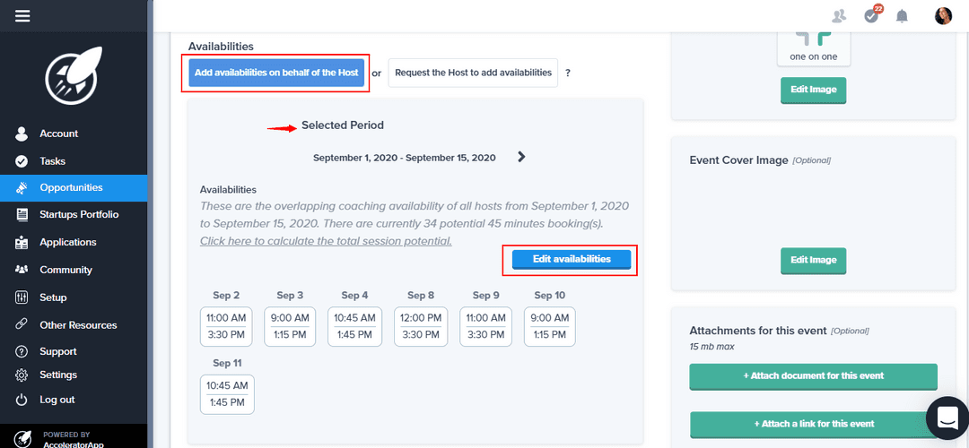Click the question mark help icon
969x448 pixels.
click(567, 73)
